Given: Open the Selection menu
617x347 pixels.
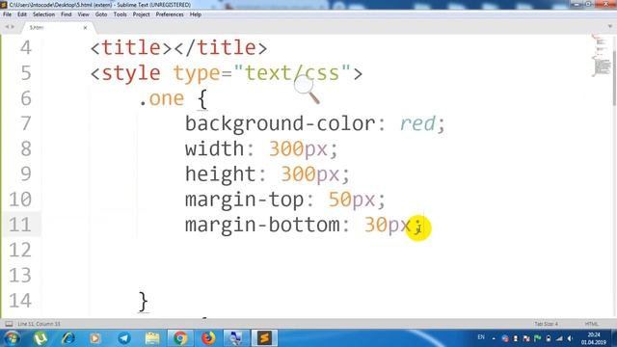Looking at the screenshot, I should (43, 14).
